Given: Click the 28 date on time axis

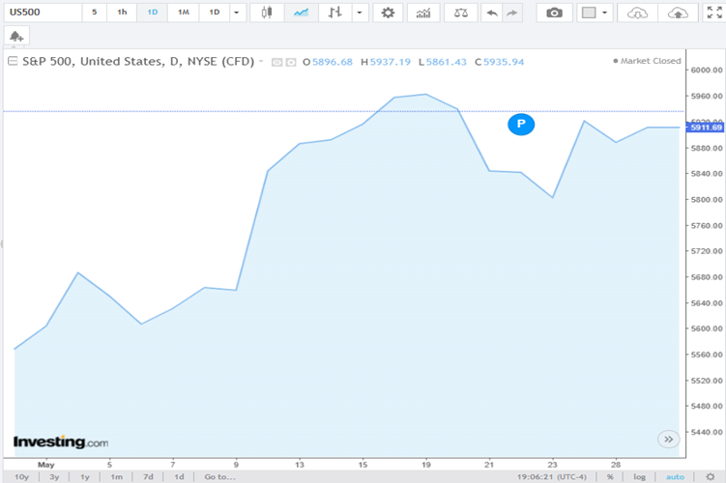Looking at the screenshot, I should (x=615, y=465).
